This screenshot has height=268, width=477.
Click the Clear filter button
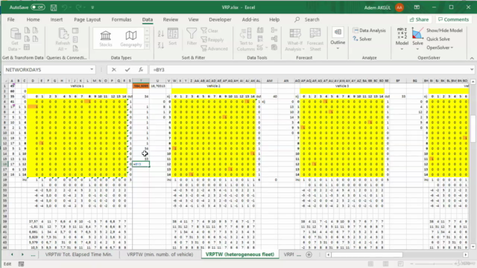[x=209, y=31]
